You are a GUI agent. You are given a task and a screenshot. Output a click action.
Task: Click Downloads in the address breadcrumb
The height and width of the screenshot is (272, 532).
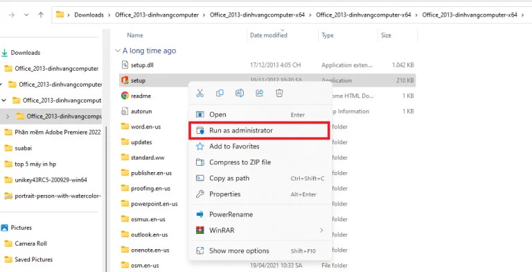[89, 15]
